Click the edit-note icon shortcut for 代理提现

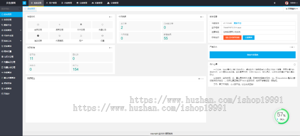pyautogui.click(x=60, y=36)
